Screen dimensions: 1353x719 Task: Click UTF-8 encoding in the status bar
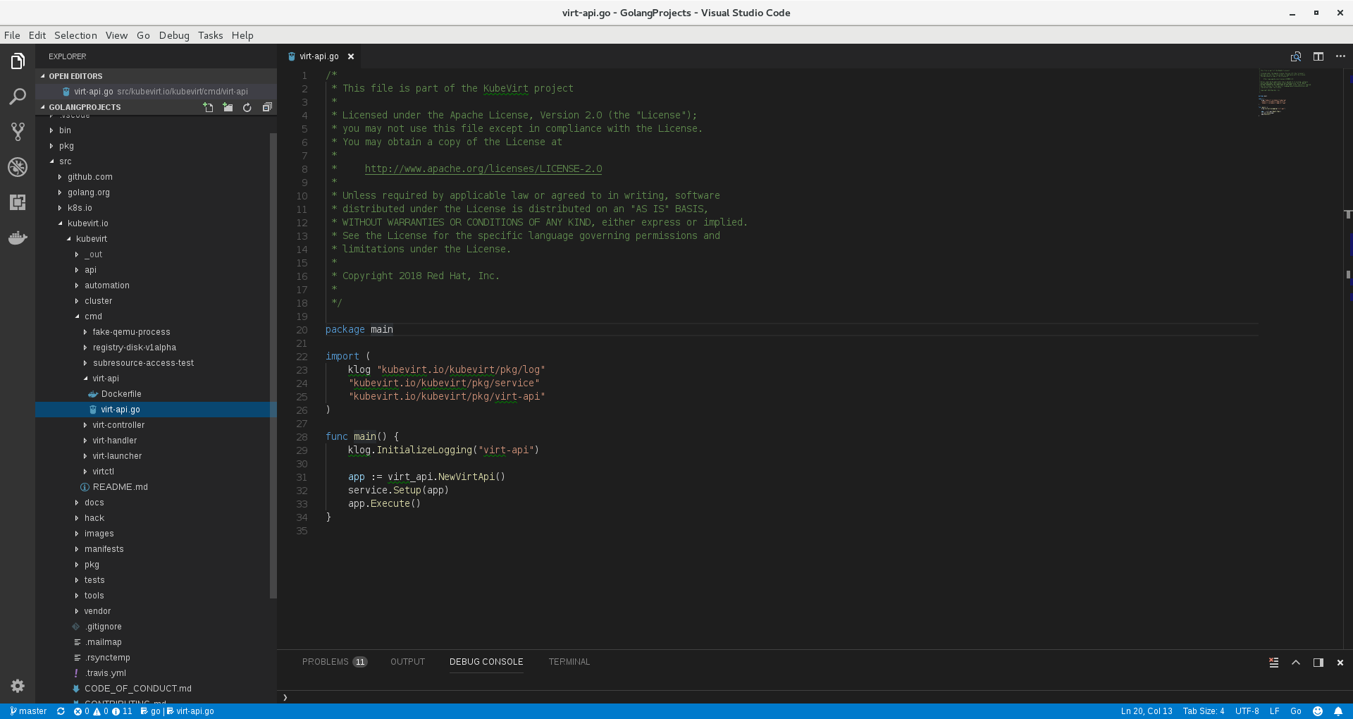point(1248,711)
